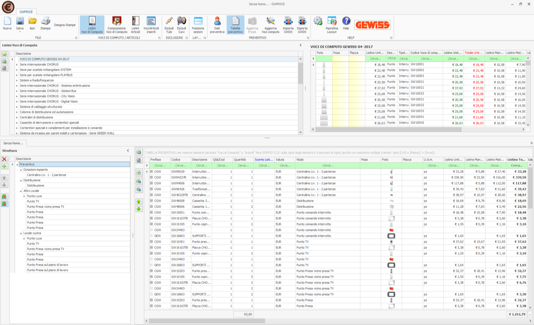Collapse the Dotazioni impianto node

[21, 170]
